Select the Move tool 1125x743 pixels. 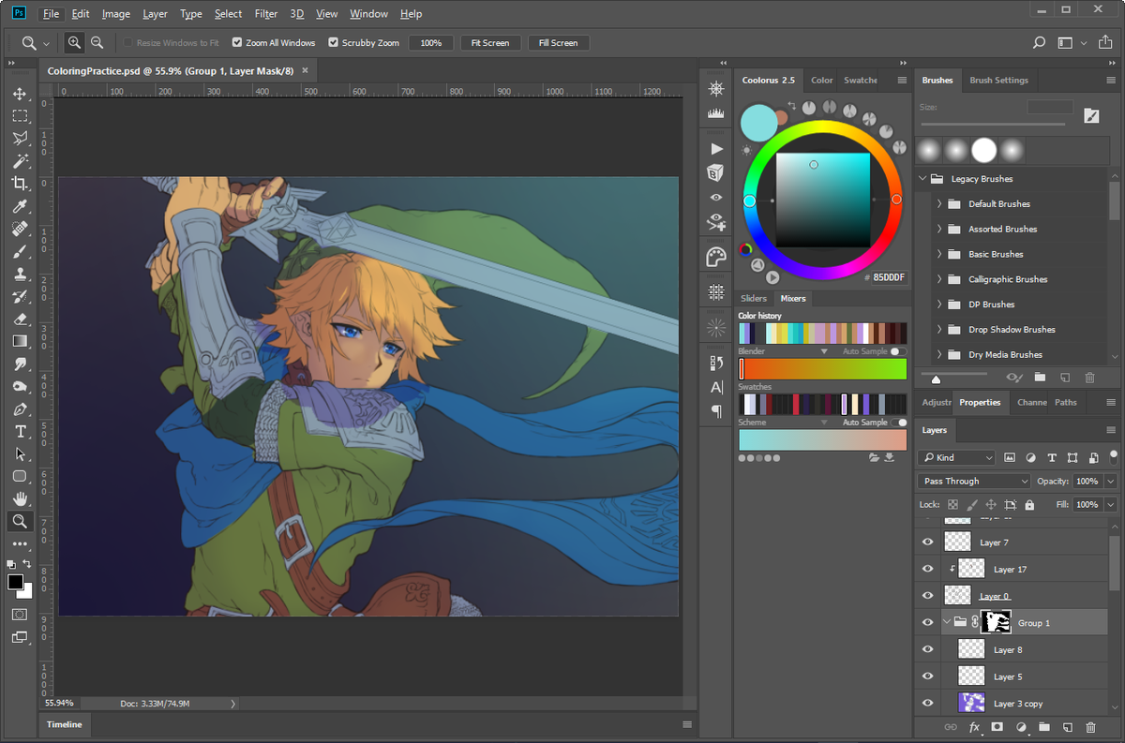point(20,94)
